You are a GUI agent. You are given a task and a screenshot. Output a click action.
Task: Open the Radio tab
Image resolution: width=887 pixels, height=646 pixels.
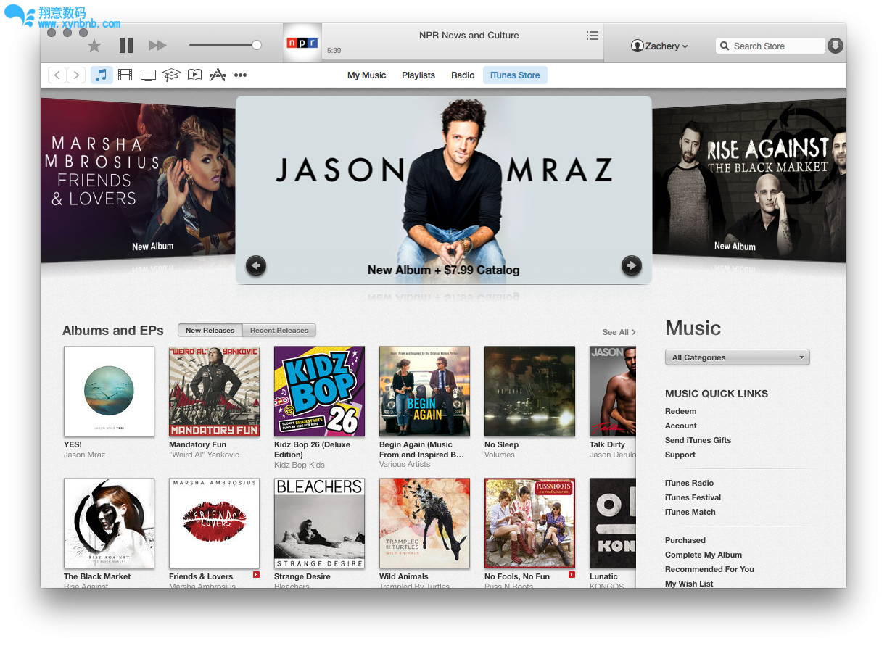[463, 75]
